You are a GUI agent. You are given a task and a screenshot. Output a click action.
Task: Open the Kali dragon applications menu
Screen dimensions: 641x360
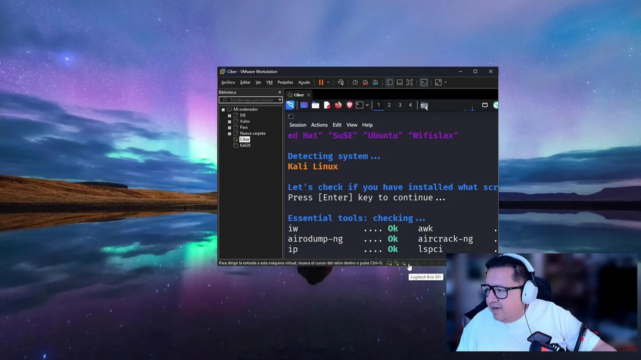(x=290, y=105)
